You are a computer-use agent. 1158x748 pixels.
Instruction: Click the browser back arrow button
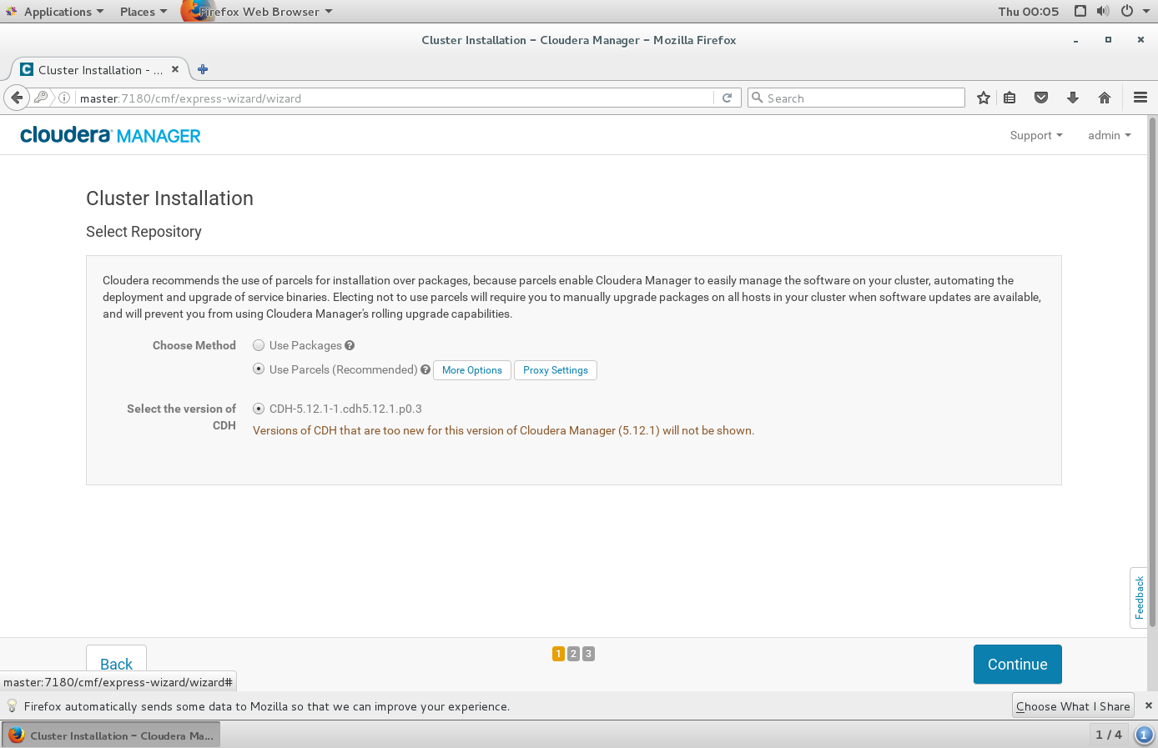[x=17, y=98]
